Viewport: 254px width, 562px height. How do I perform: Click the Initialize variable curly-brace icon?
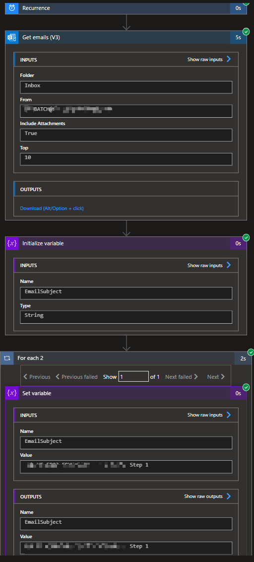click(12, 243)
